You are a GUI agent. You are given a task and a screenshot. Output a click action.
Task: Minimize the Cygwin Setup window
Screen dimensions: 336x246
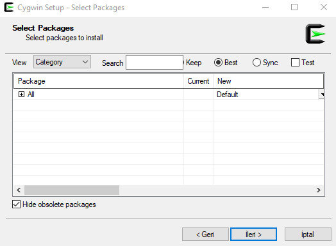coord(265,8)
